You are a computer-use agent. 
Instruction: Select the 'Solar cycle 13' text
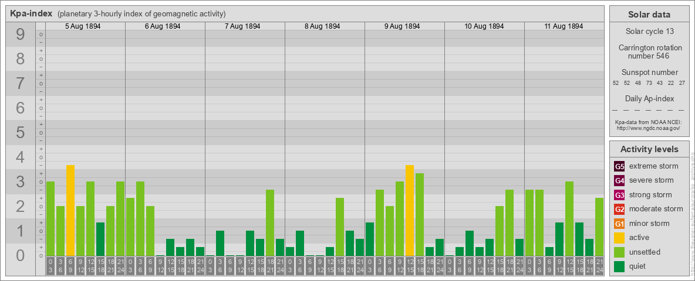click(649, 32)
